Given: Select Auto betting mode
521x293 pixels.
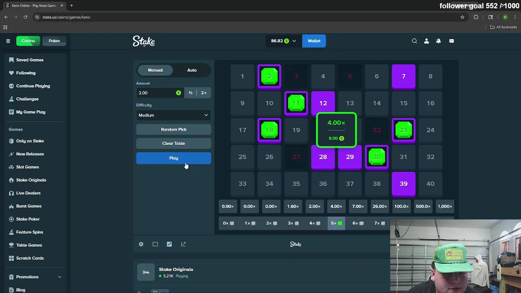Looking at the screenshot, I should (x=192, y=70).
